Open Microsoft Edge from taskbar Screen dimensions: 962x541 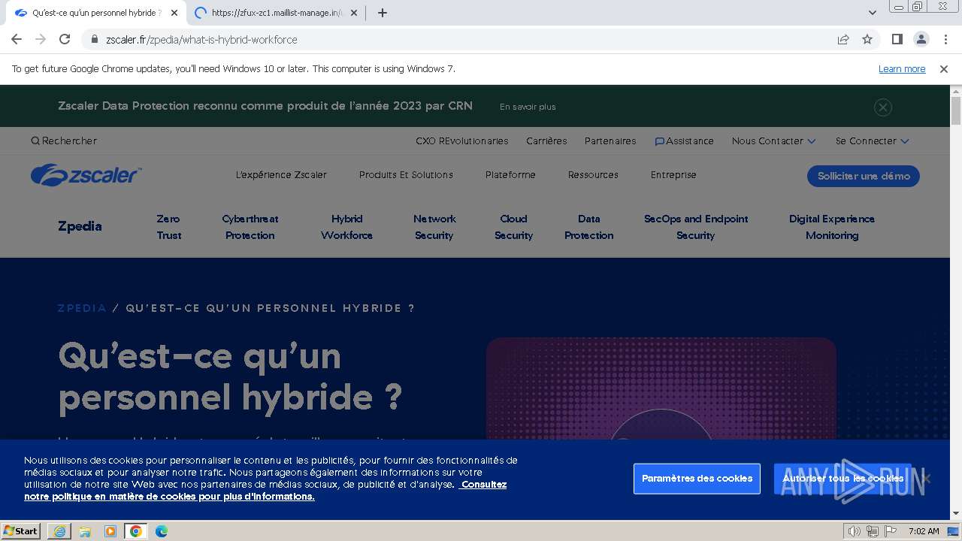point(162,531)
